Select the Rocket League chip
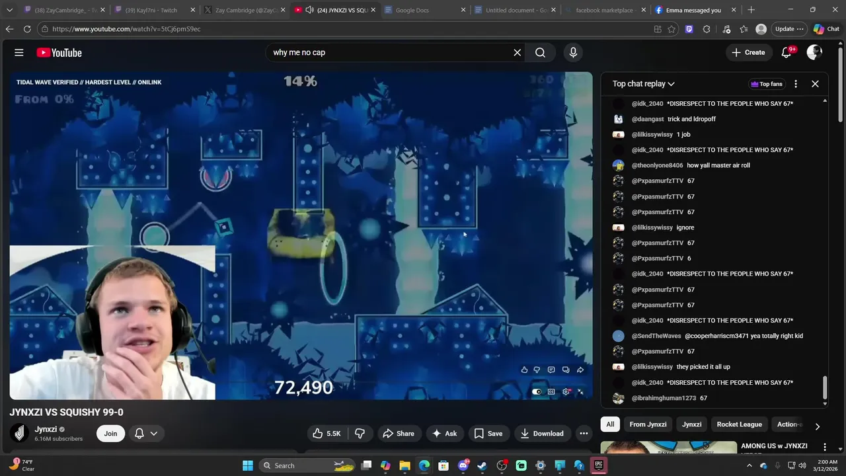 pyautogui.click(x=739, y=424)
